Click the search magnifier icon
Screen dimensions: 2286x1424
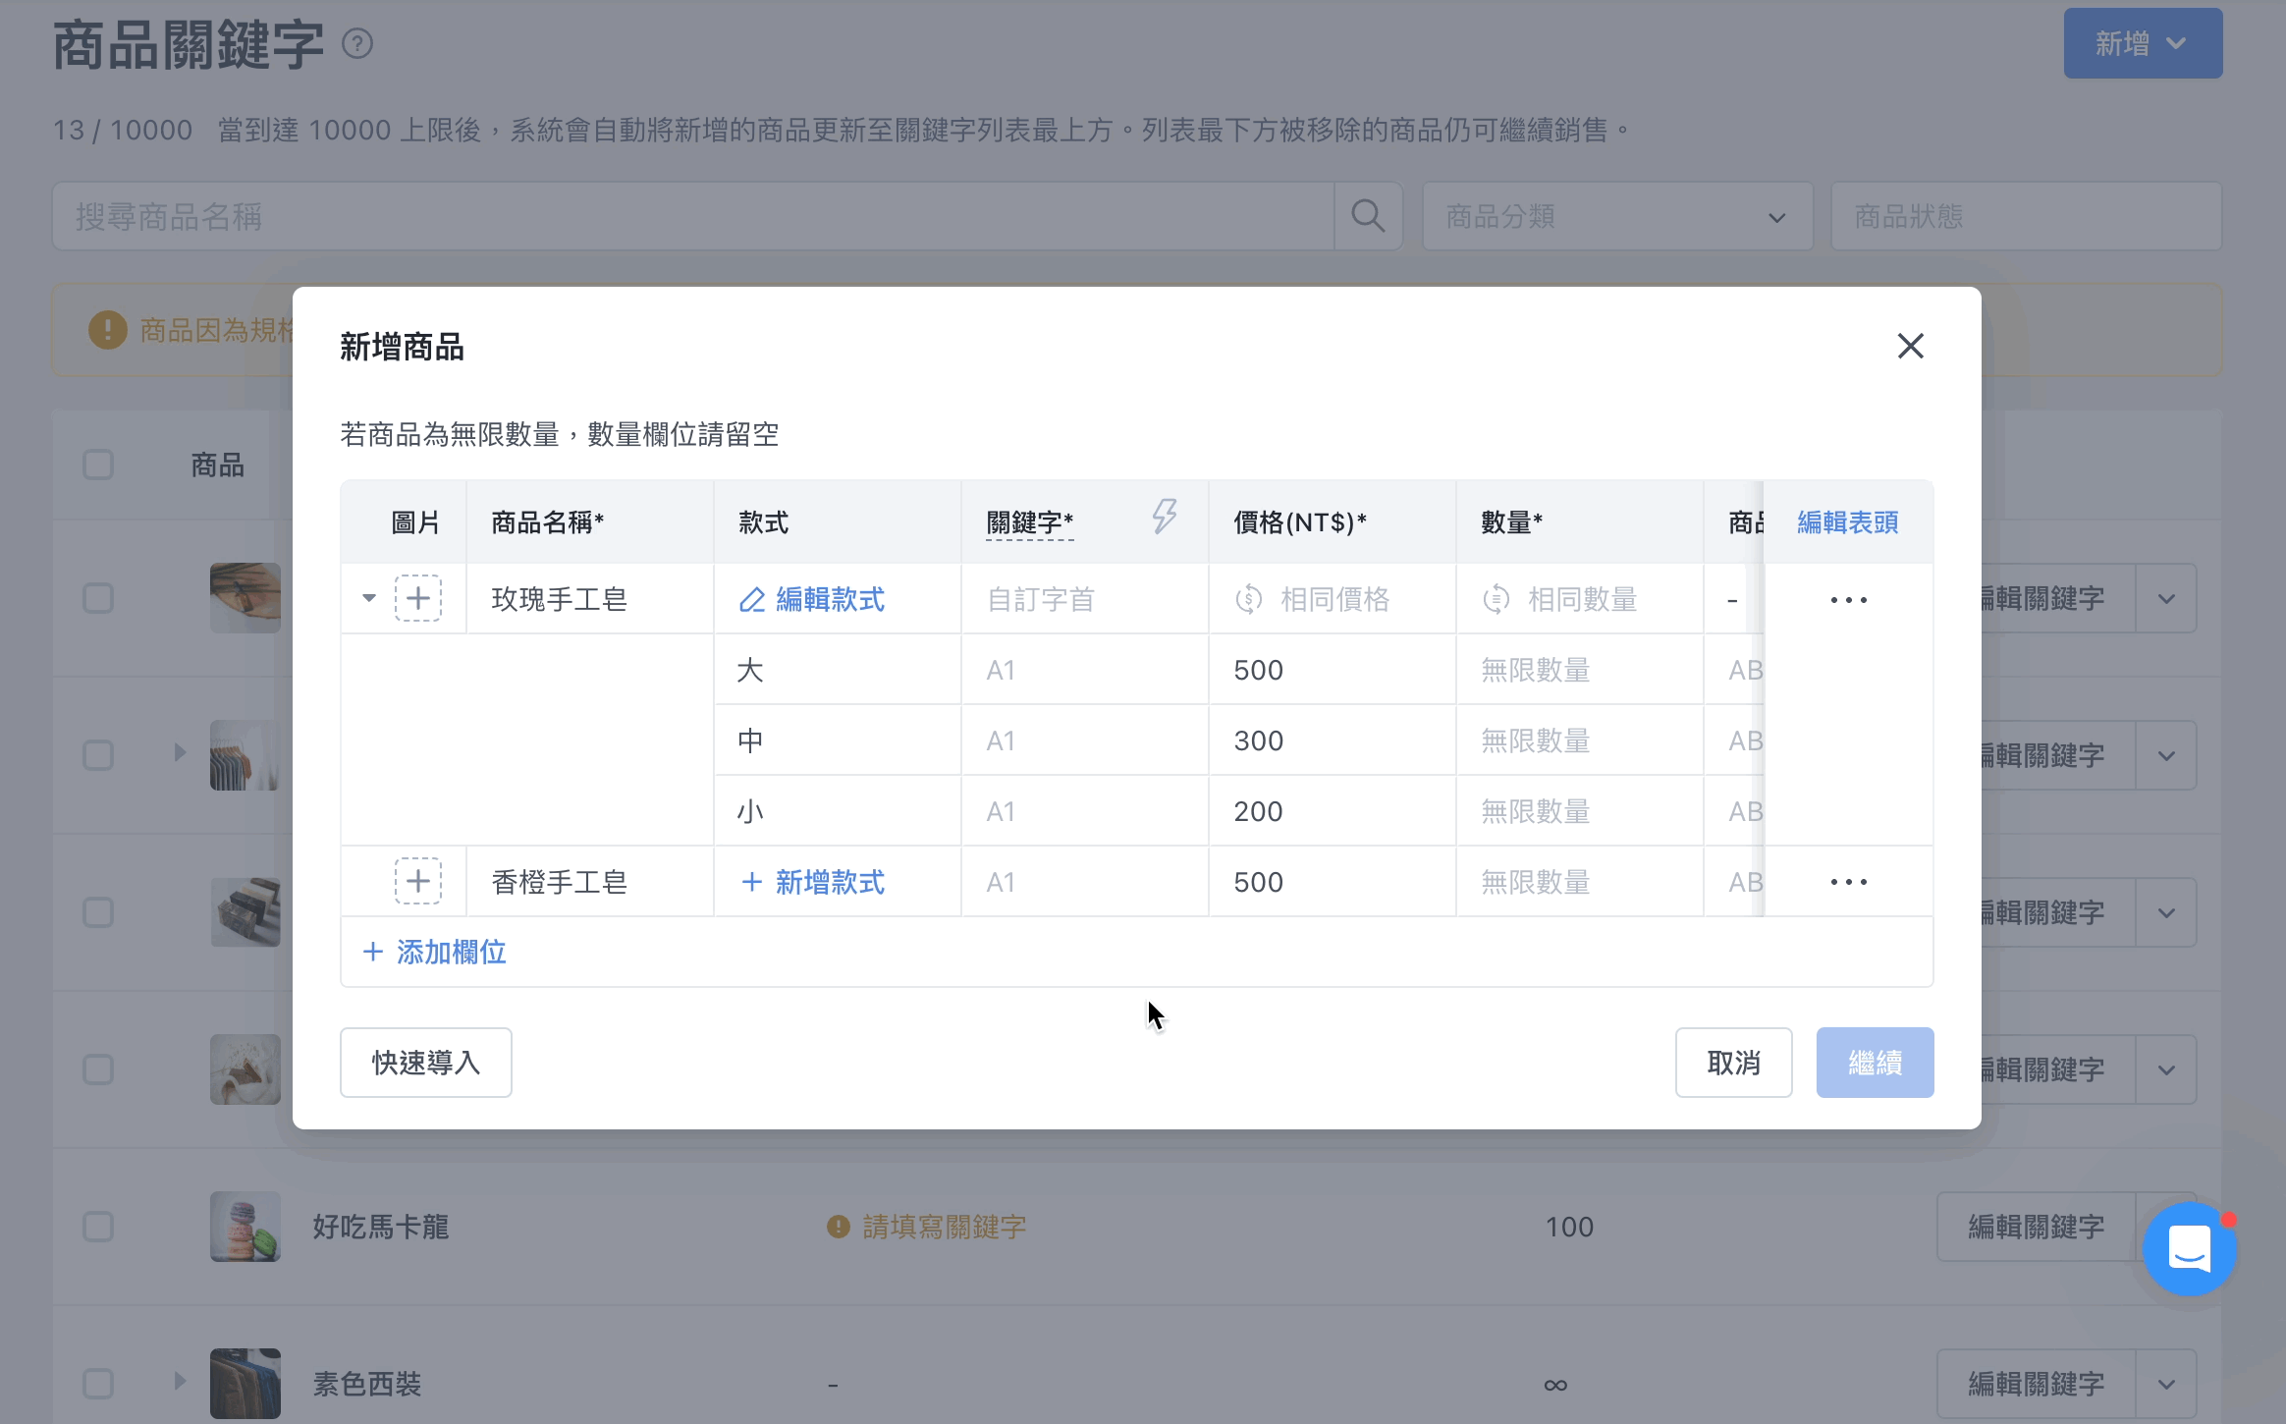(1368, 216)
